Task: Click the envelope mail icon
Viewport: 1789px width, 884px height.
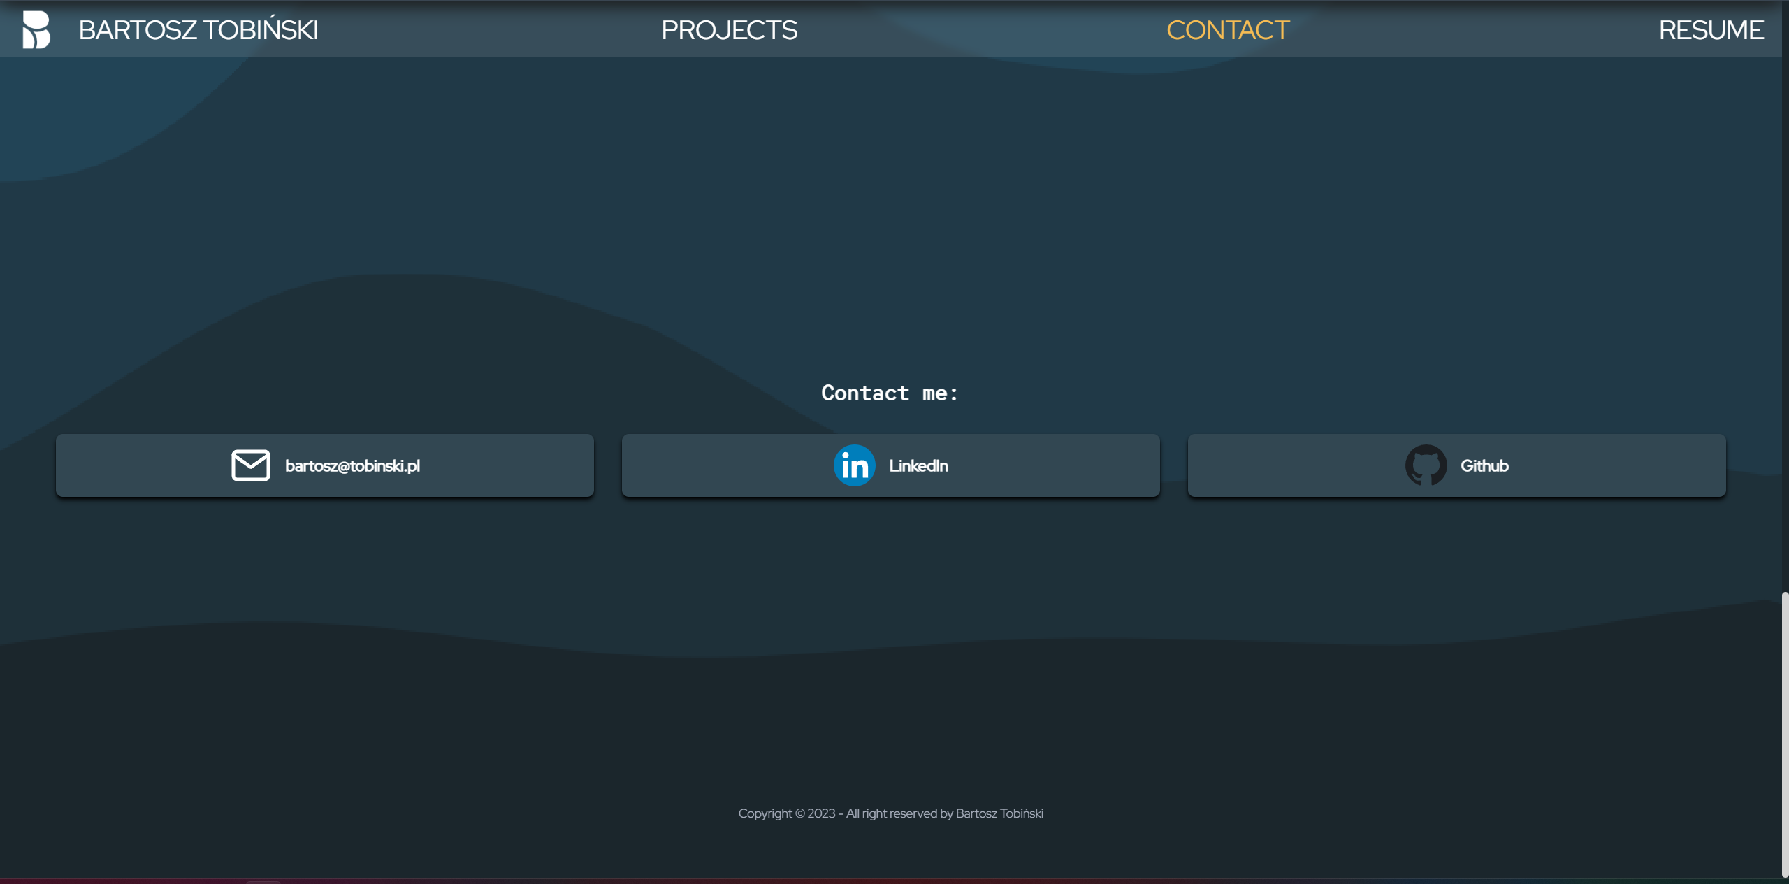Action: click(x=250, y=465)
